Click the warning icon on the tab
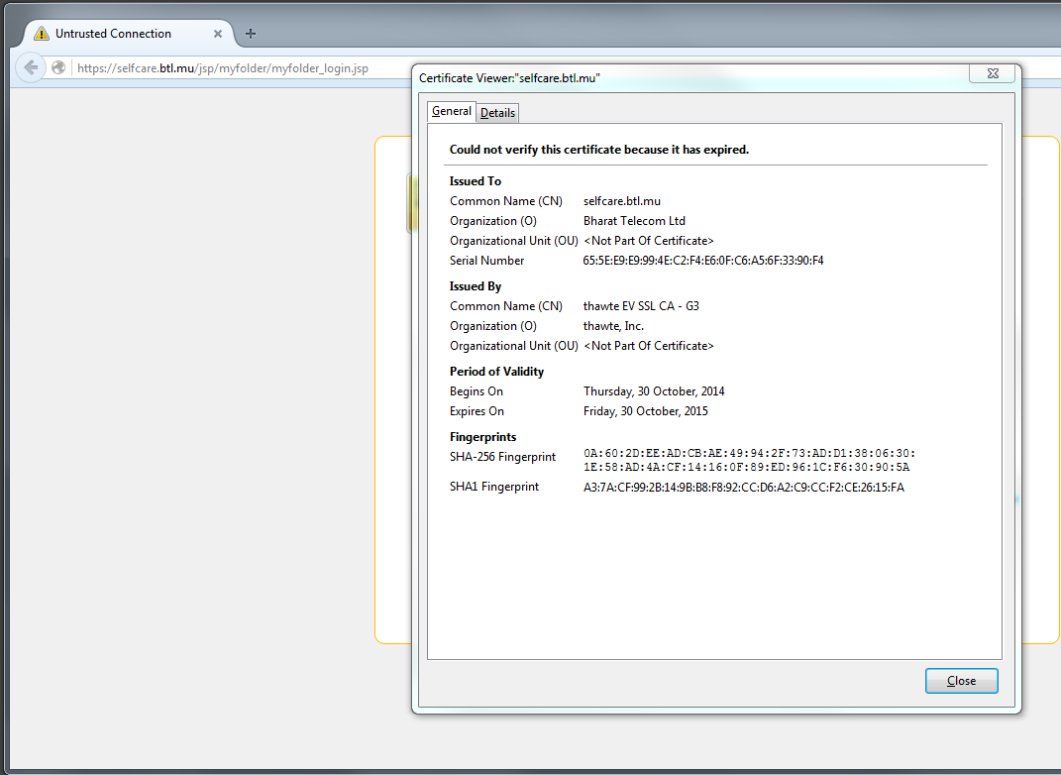Image resolution: width=1061 pixels, height=775 pixels. tap(42, 33)
